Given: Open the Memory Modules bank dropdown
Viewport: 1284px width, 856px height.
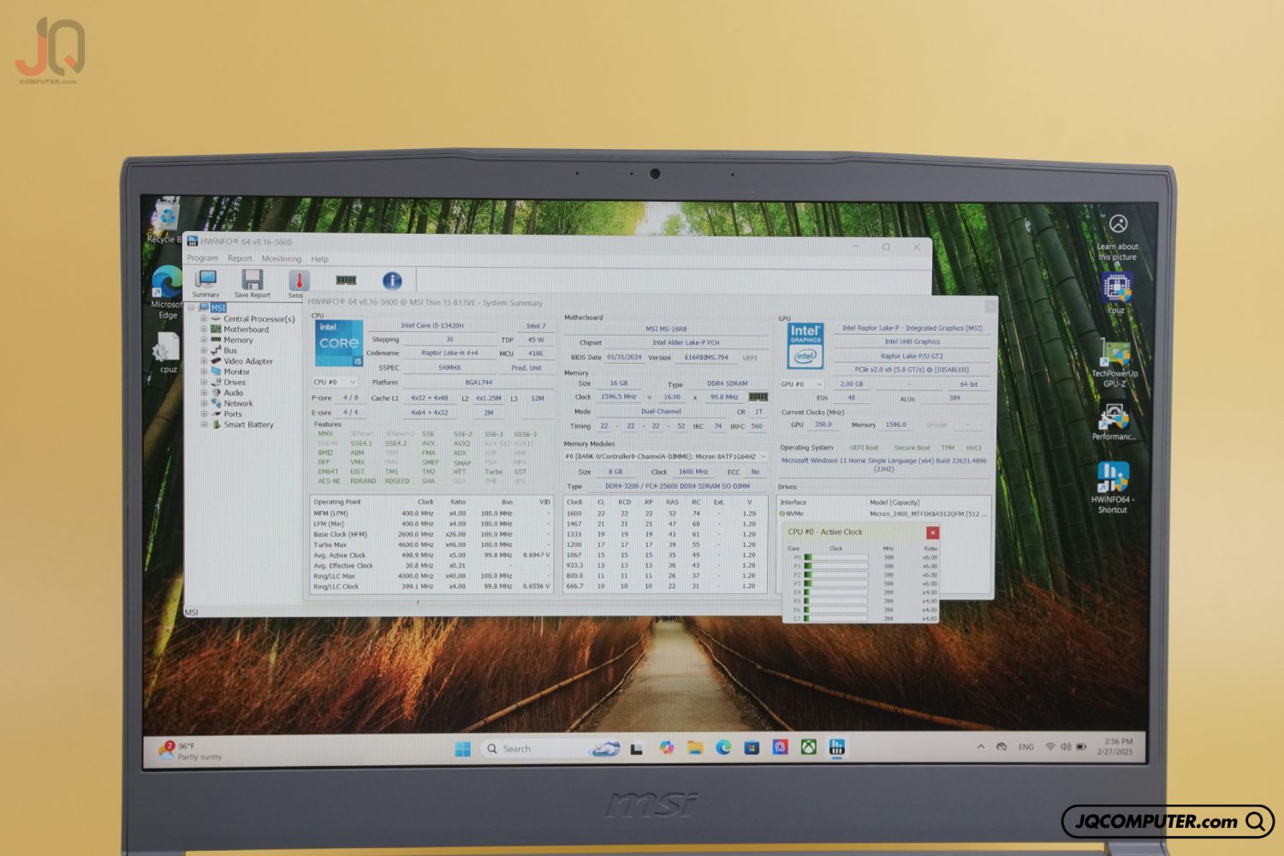Looking at the screenshot, I should click(665, 457).
